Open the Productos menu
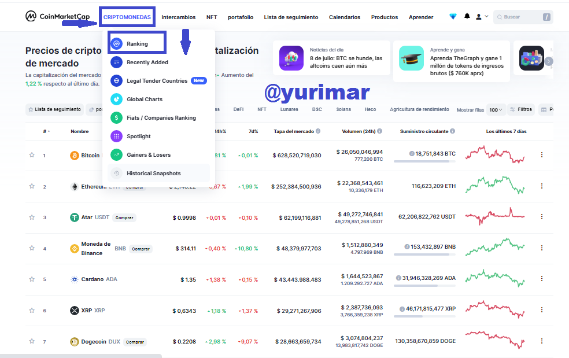Viewport: 569px width, 358px height. pyautogui.click(x=385, y=17)
